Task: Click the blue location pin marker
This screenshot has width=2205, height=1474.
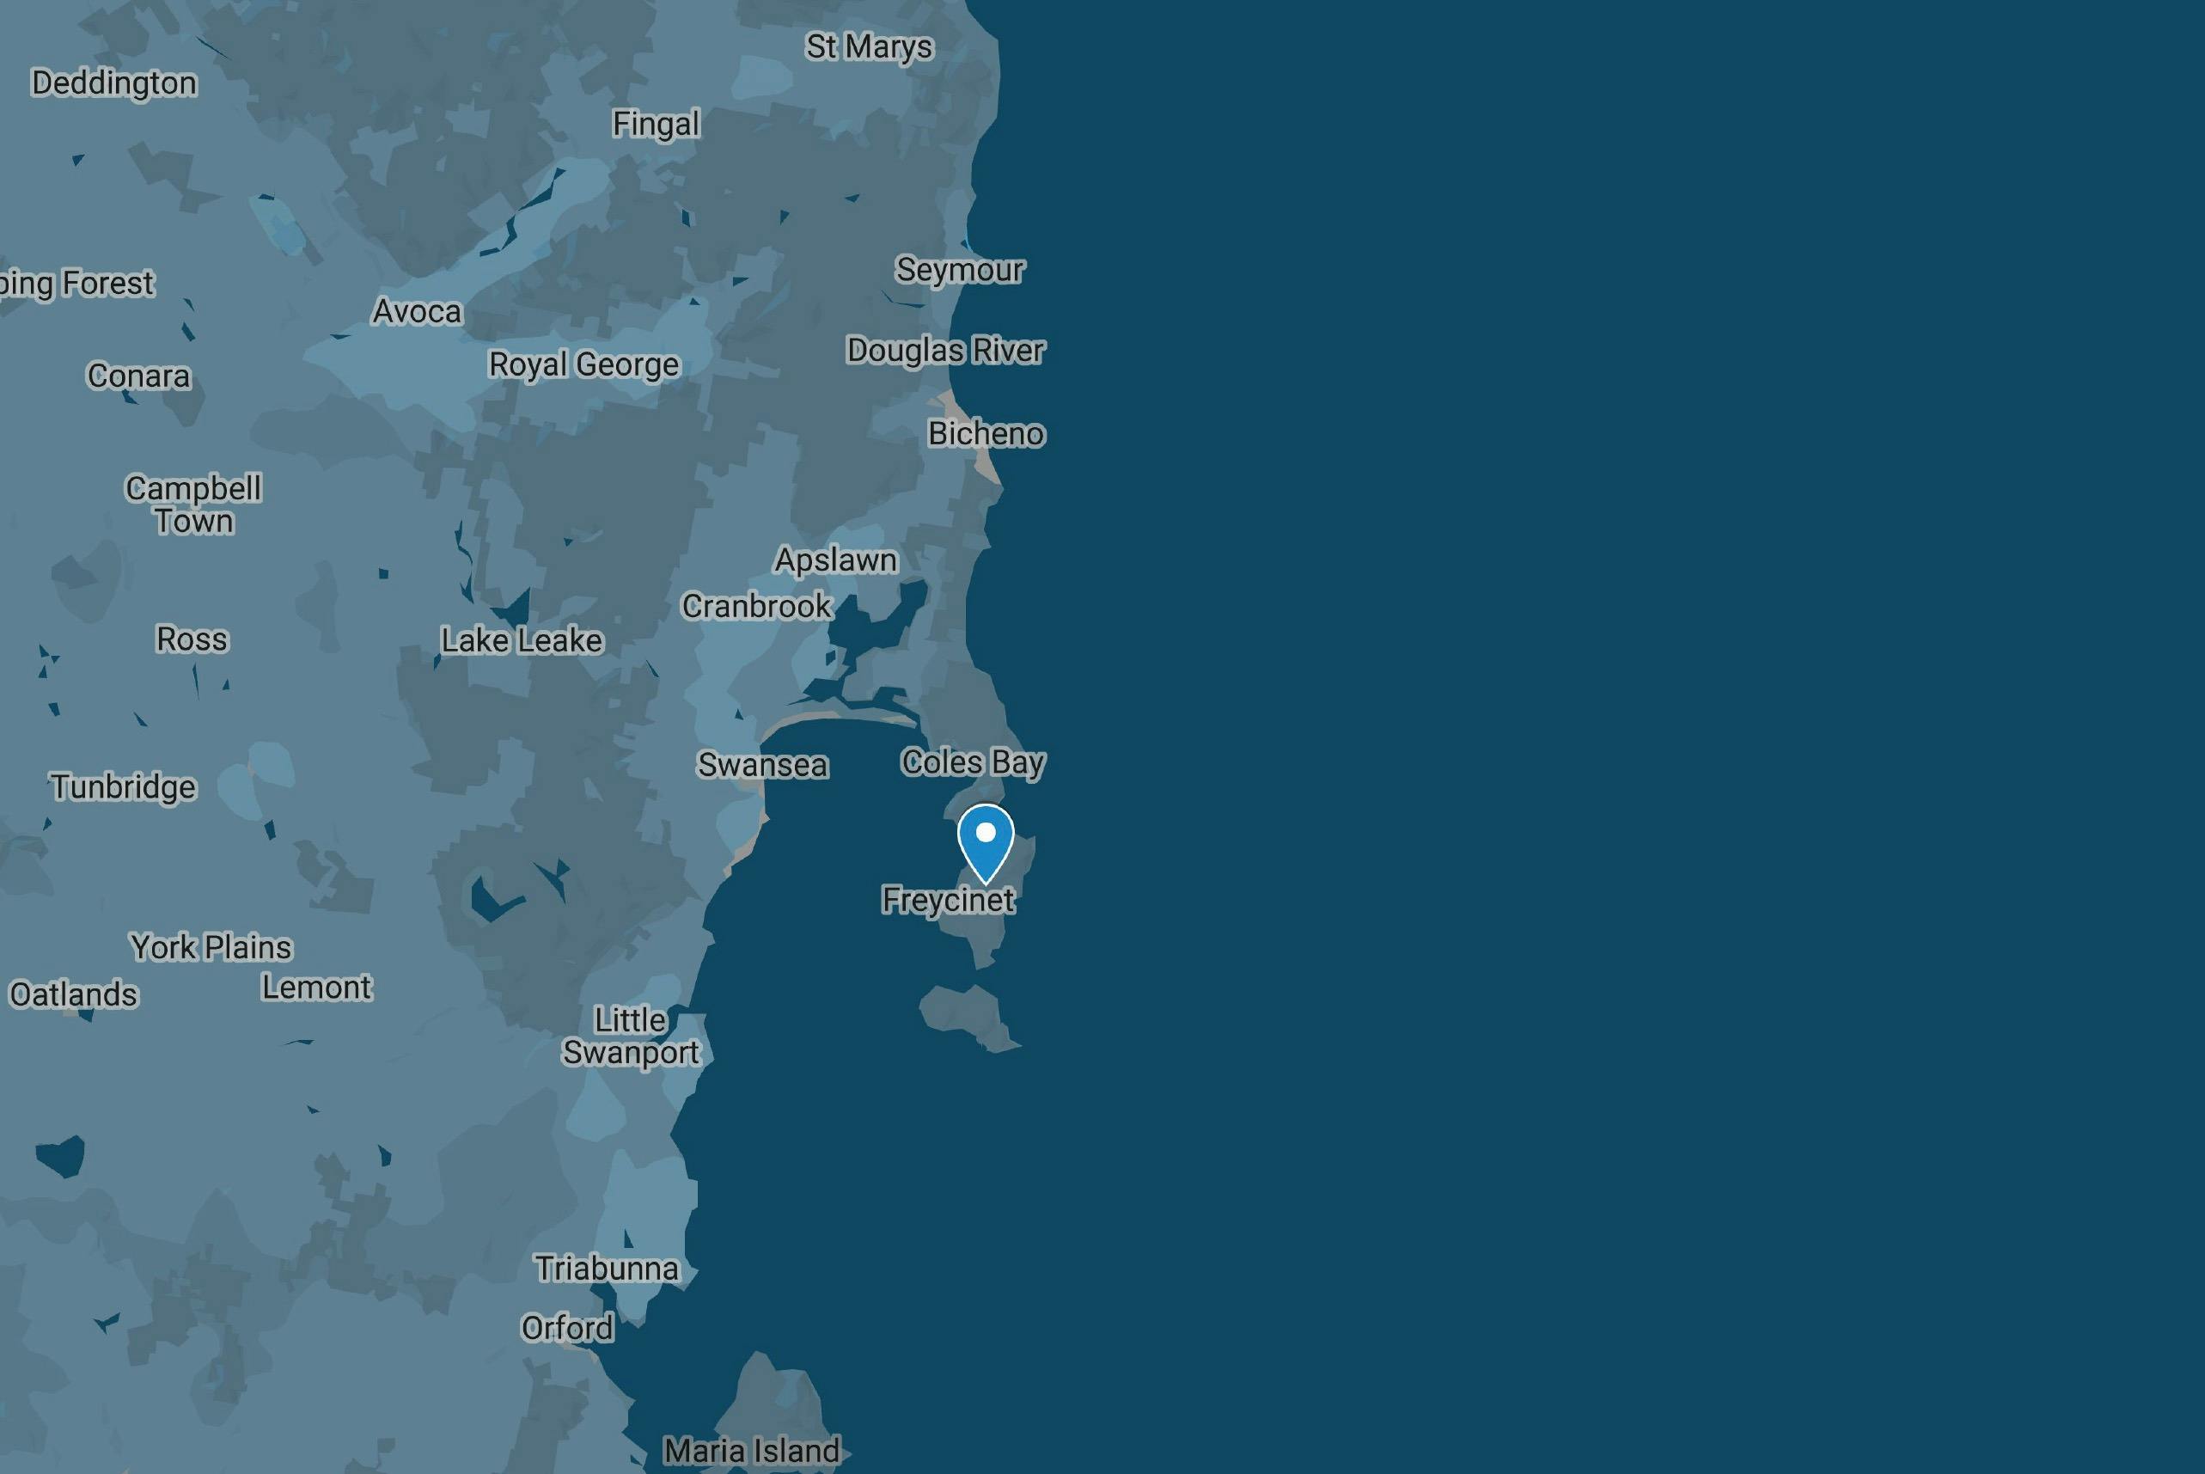Action: [x=985, y=839]
